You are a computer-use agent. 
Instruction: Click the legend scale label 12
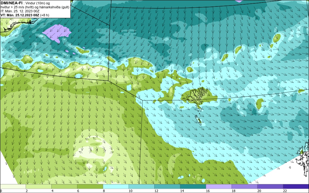click(156, 191)
